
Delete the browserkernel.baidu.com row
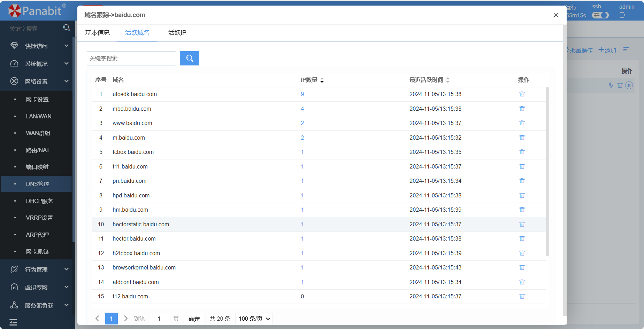click(522, 267)
